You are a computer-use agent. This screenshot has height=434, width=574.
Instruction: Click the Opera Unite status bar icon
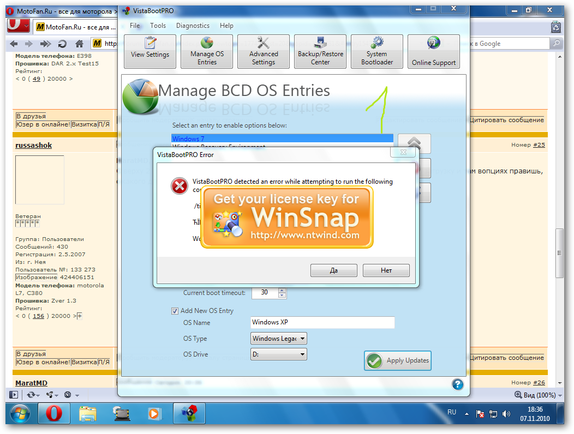pos(50,395)
